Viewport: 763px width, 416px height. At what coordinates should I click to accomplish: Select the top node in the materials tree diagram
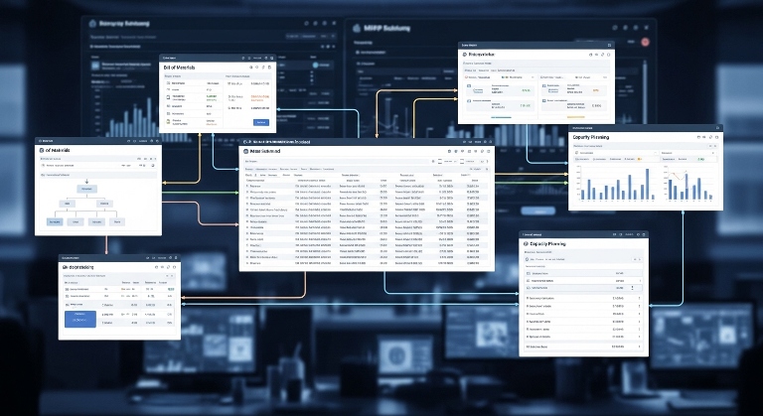tap(85, 187)
